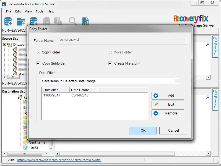Expand the third mailbox in Source List
The width and height of the screenshot is (221, 166).
pyautogui.click(x=10, y=60)
